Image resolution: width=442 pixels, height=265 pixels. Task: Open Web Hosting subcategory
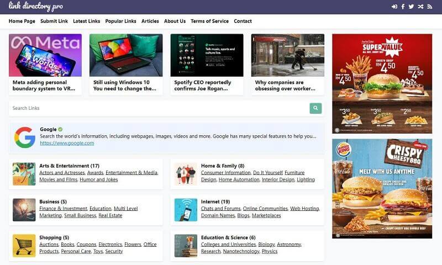(305, 209)
